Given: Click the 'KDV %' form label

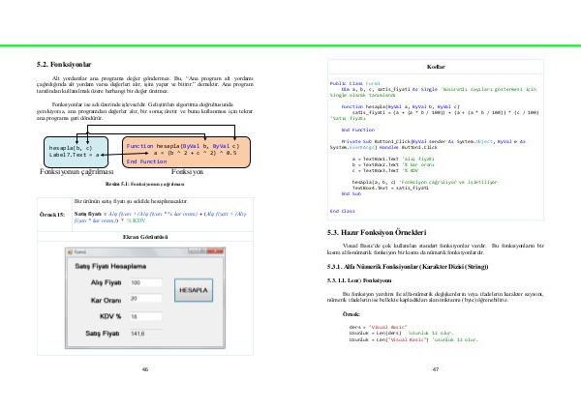Looking at the screenshot, I should point(110,316).
